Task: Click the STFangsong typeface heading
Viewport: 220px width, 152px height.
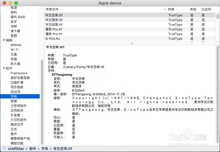Action: tap(63, 75)
